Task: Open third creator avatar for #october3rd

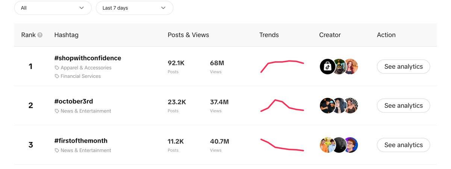Action: click(x=351, y=106)
